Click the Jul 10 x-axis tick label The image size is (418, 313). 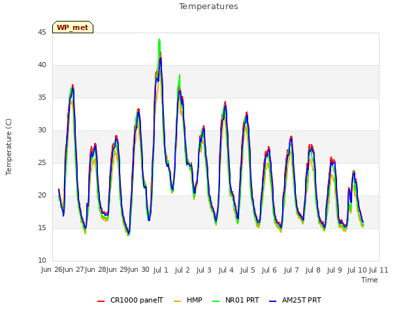point(357,270)
